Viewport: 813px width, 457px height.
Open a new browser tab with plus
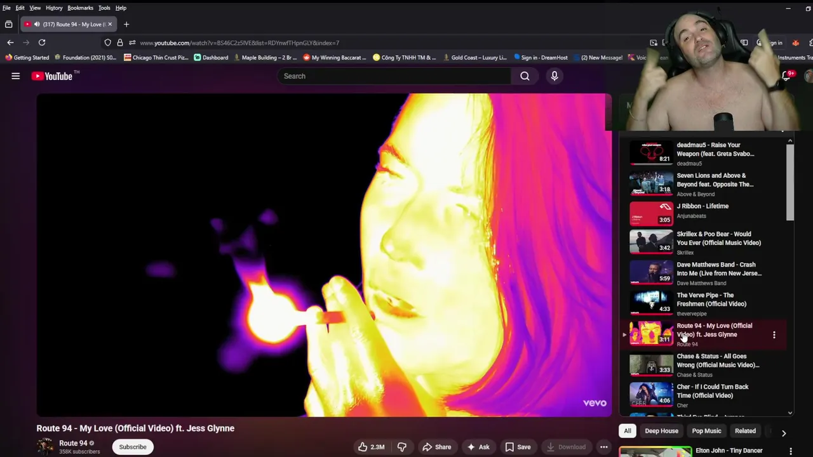coord(126,24)
